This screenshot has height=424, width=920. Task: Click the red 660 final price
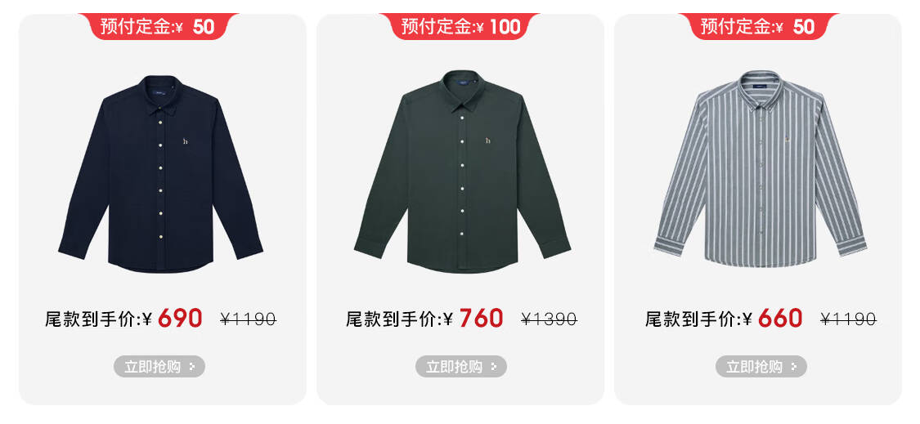780,319
